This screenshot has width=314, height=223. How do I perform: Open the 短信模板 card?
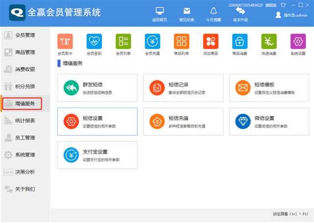[x=269, y=88]
